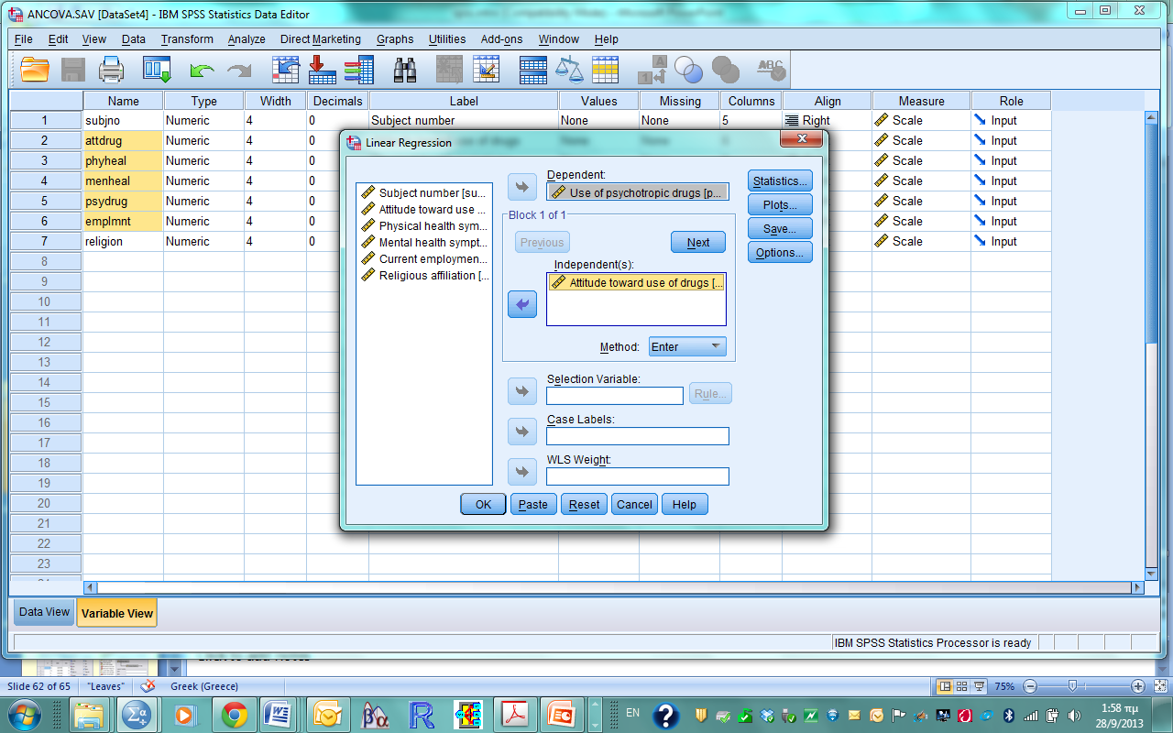This screenshot has height=733, width=1173.
Task: Click PowerPoint zoom out minus button
Action: [x=1030, y=685]
